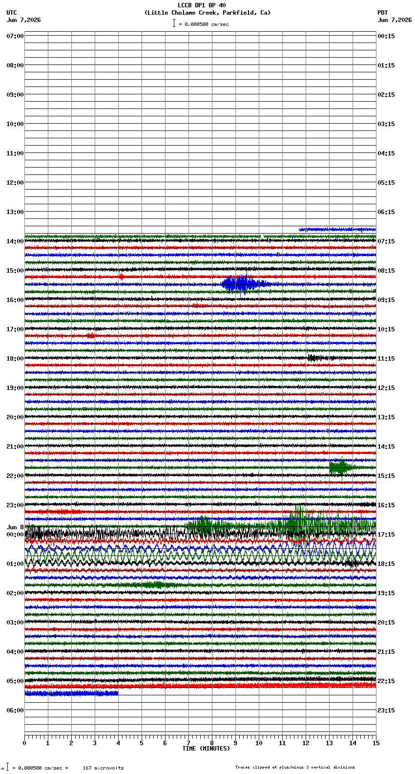
Task: Click the large green event trace near 23:45
Action: [x=281, y=526]
